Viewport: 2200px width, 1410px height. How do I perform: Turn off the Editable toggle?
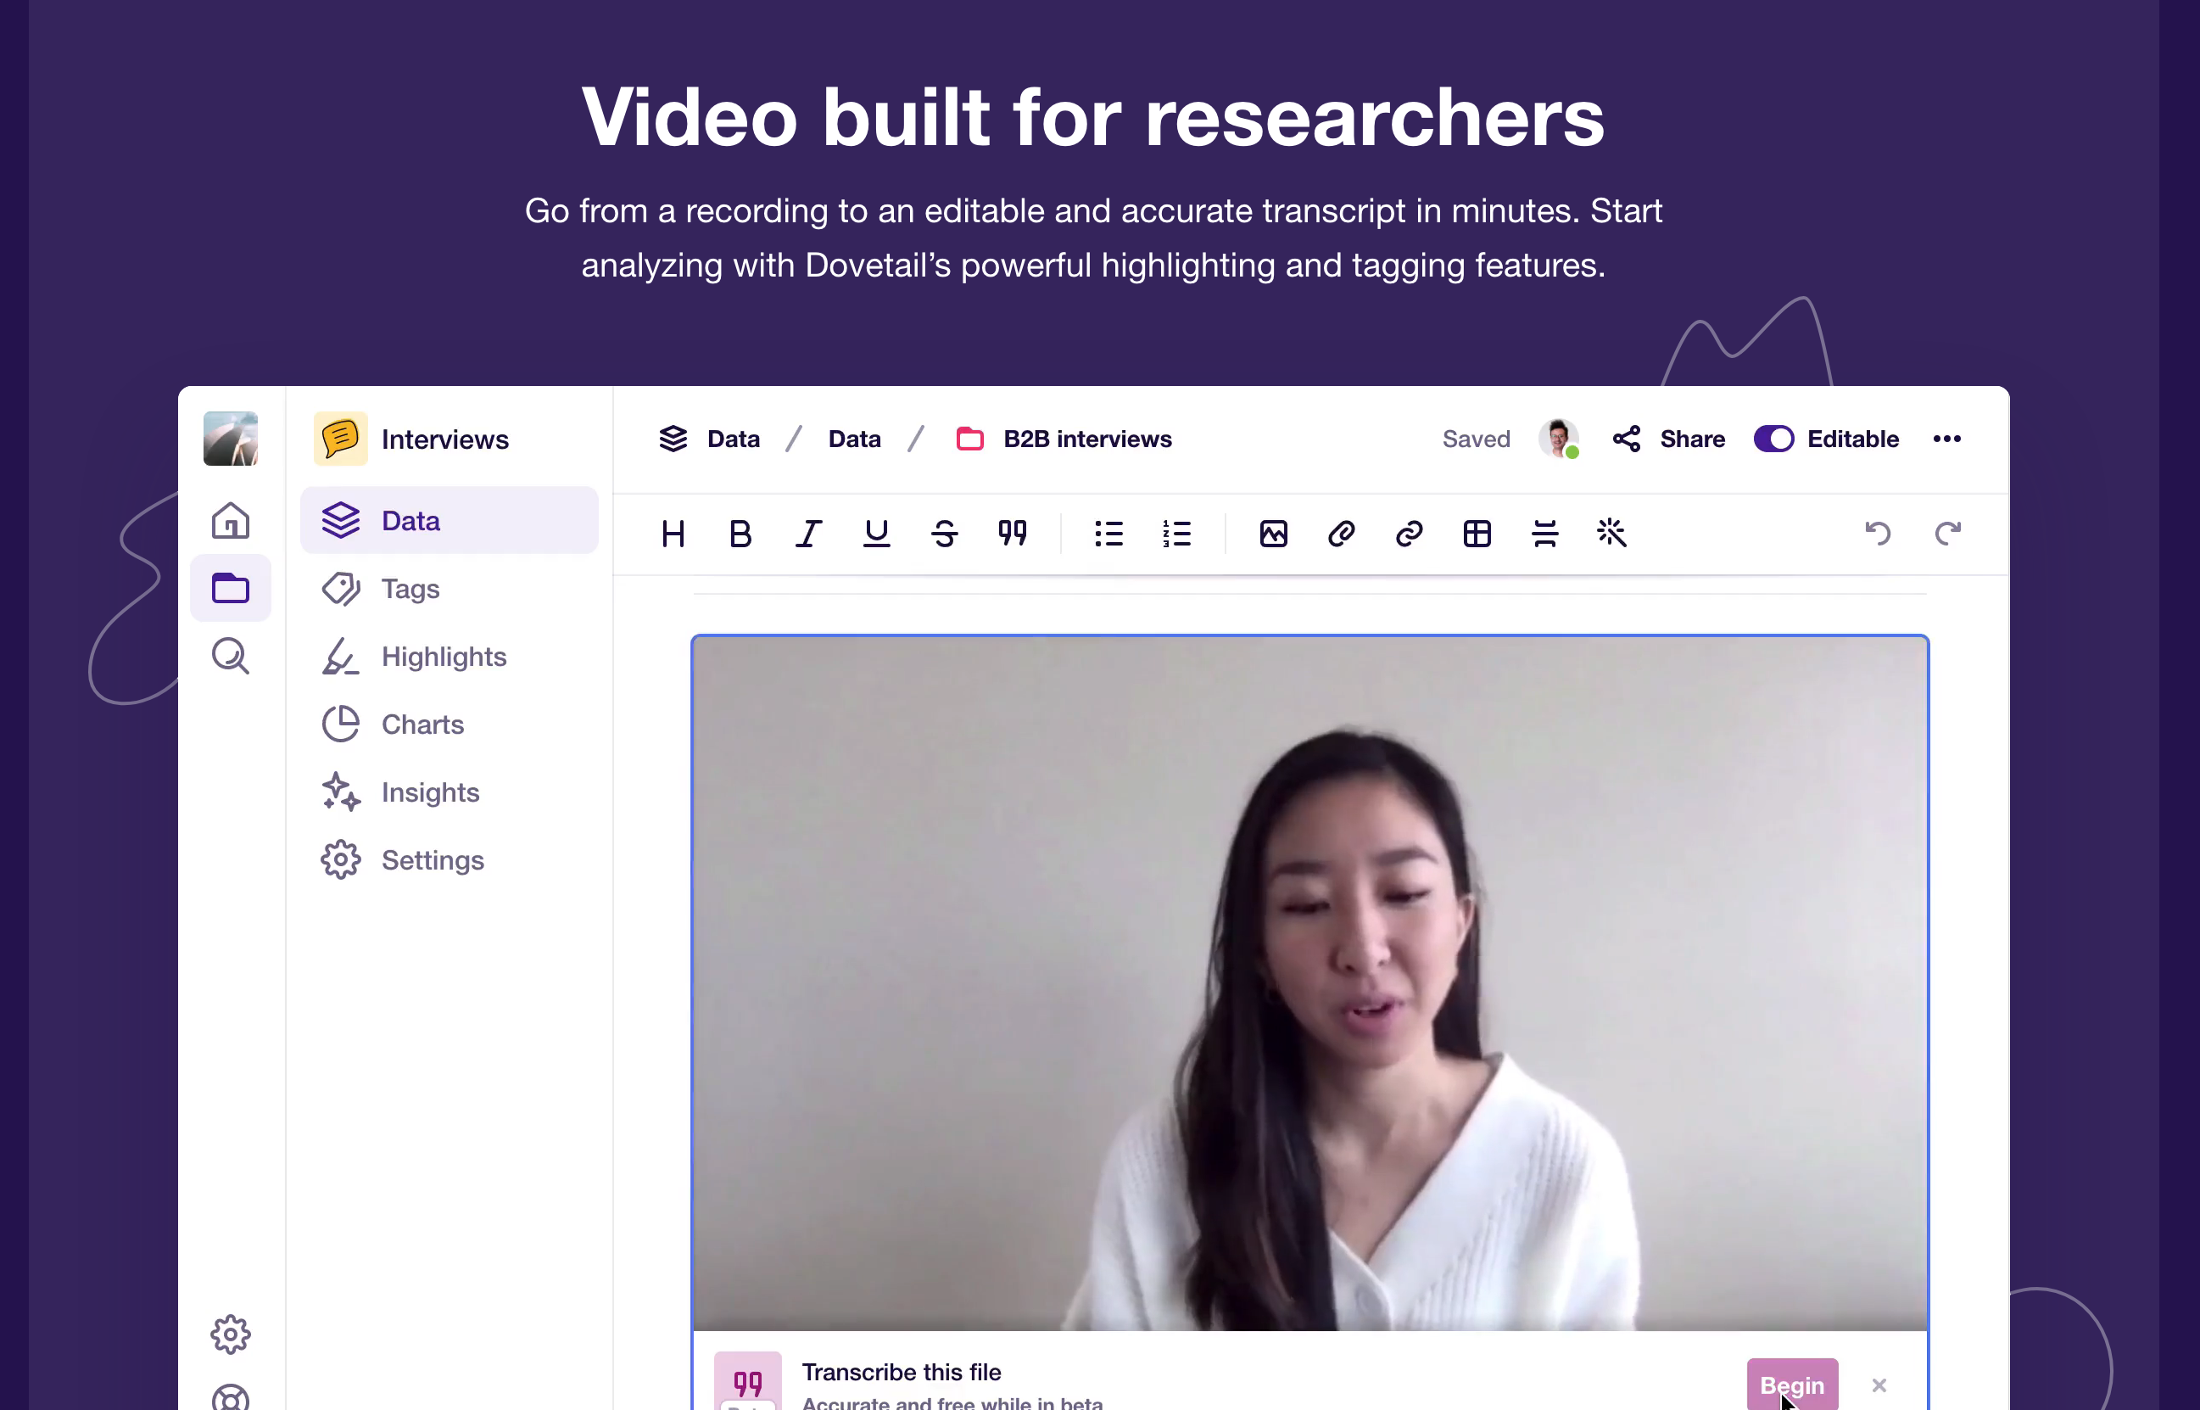click(x=1773, y=439)
